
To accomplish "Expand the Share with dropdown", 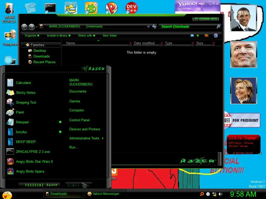I will 87,35.
